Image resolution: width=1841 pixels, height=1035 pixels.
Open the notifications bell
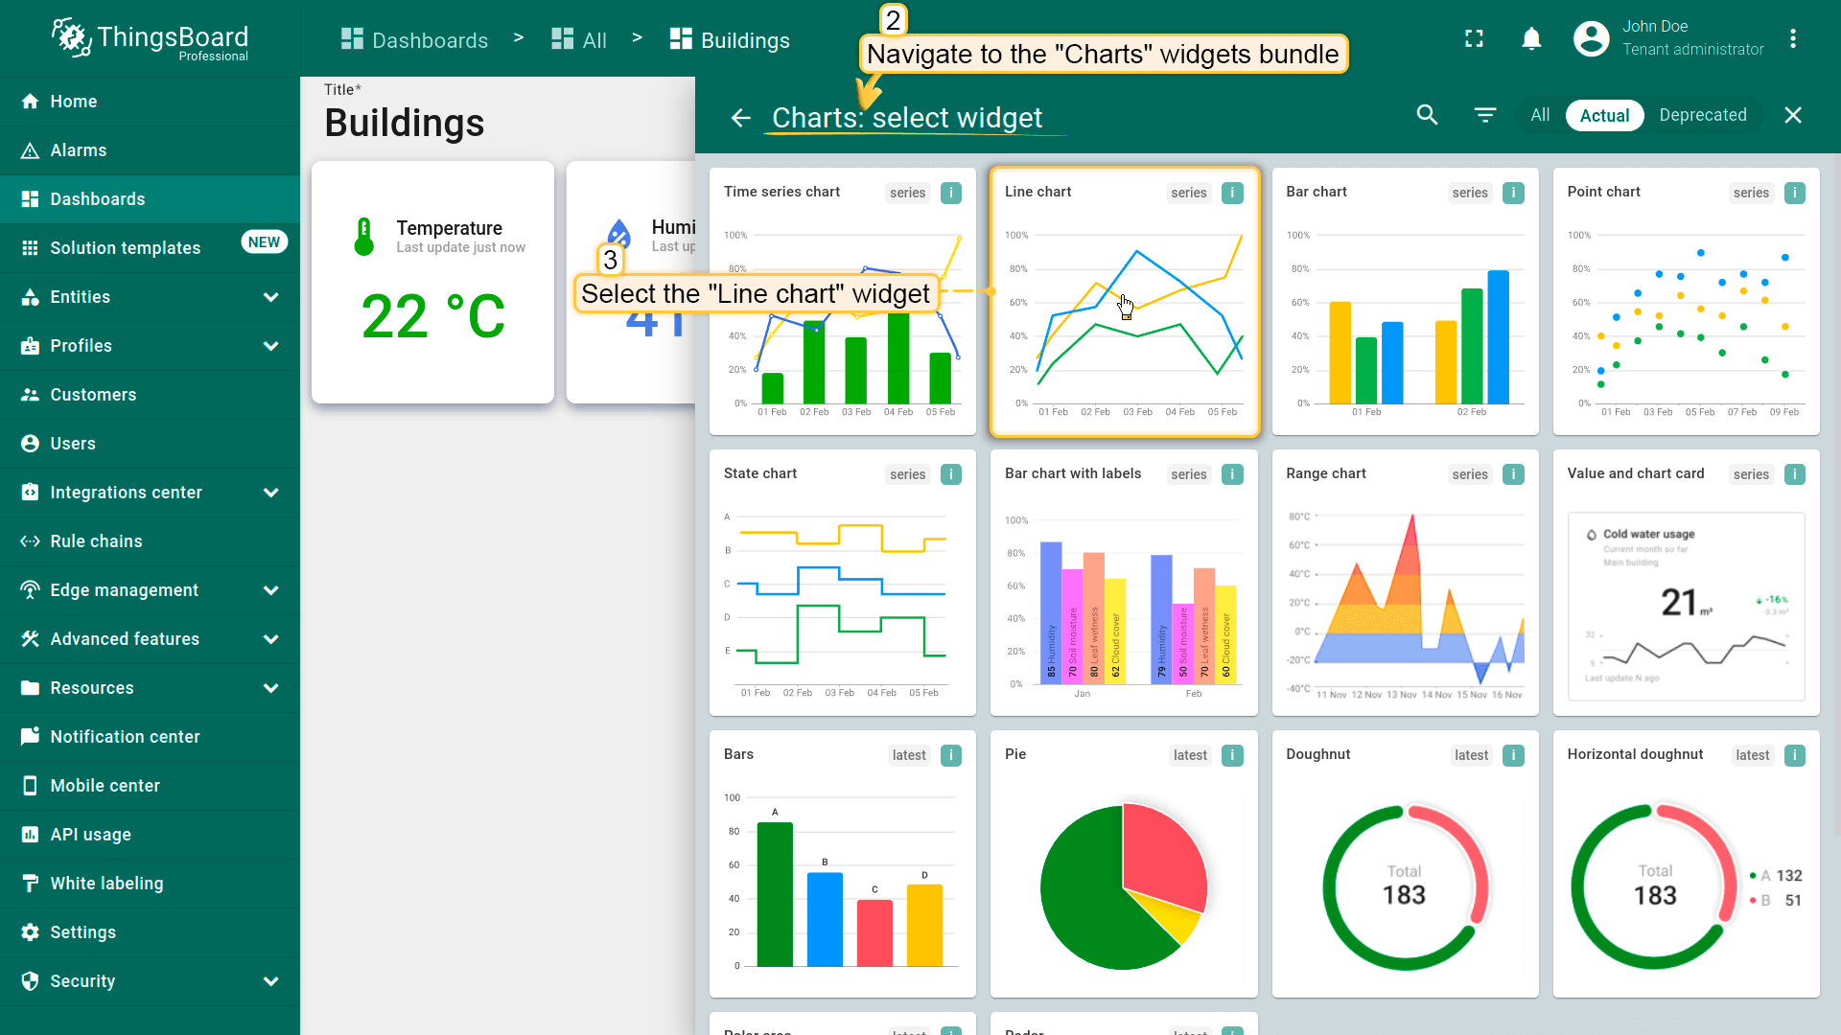[1531, 39]
